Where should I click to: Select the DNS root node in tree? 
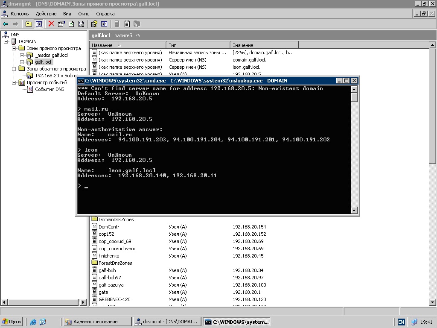[x=15, y=35]
